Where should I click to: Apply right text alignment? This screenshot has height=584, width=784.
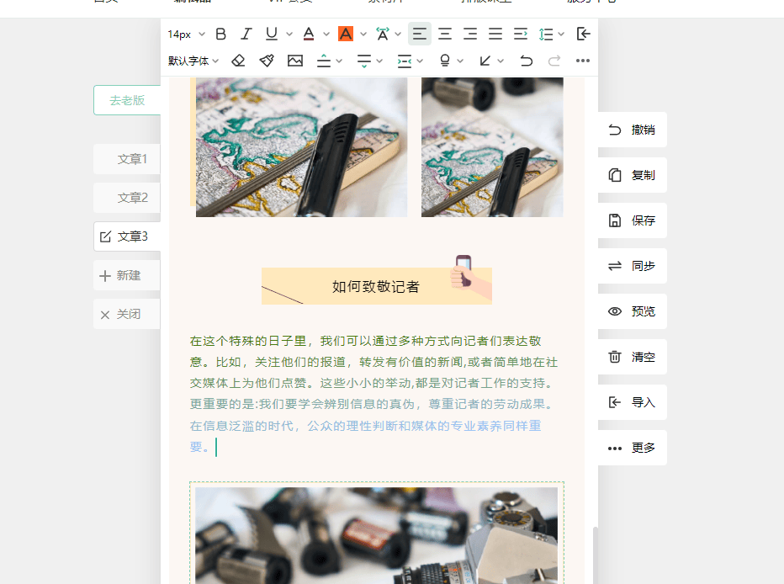[470, 34]
